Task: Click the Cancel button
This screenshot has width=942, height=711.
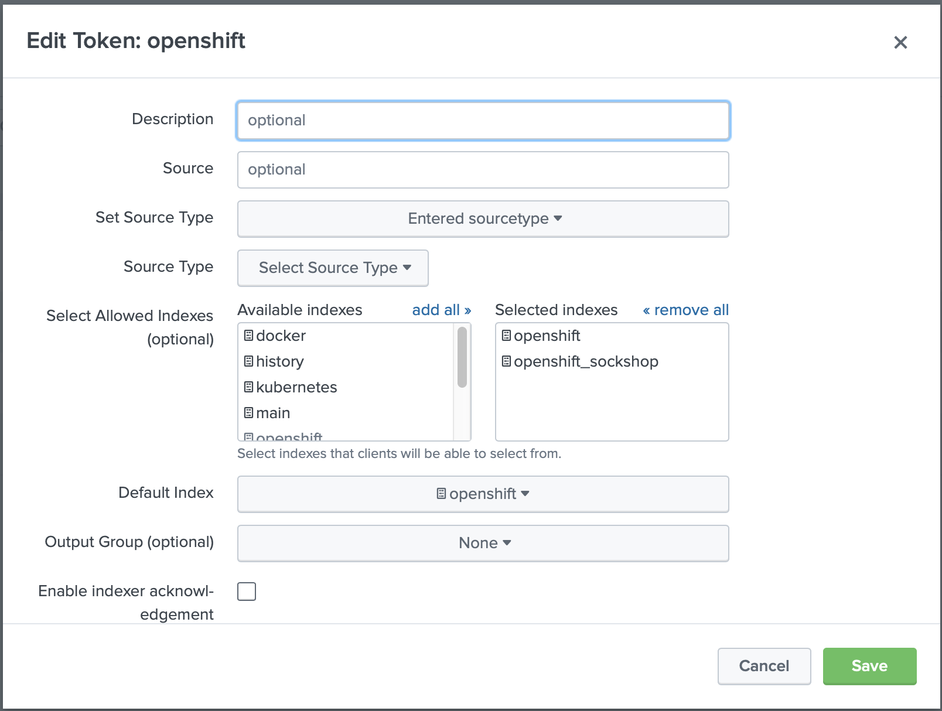Action: pos(764,666)
